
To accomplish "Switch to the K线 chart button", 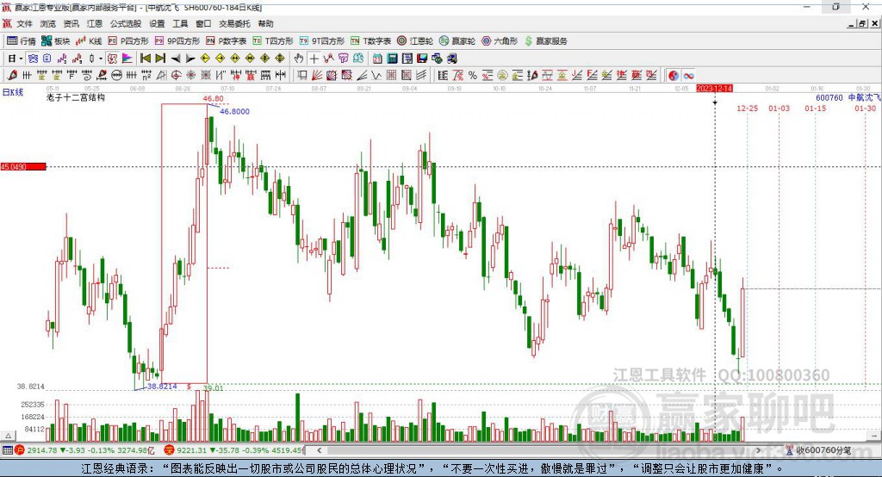I will pos(89,41).
